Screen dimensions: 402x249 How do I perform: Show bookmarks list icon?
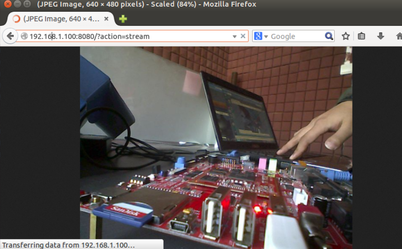pyautogui.click(x=361, y=36)
